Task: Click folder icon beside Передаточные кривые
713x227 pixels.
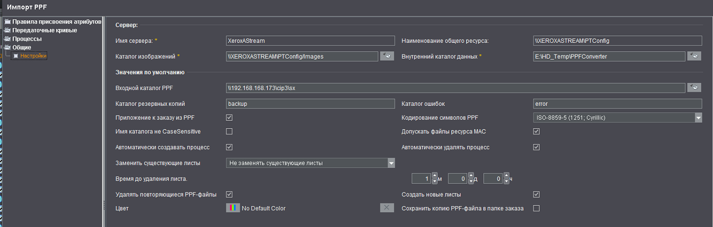Action: [8, 31]
